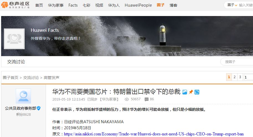Click the poster's avatar image

23,96
